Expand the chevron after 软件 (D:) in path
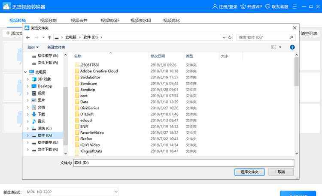Image resolution: width=322 pixels, height=196 pixels. pos(101,37)
